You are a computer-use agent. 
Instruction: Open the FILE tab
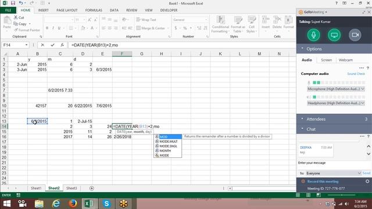8,10
